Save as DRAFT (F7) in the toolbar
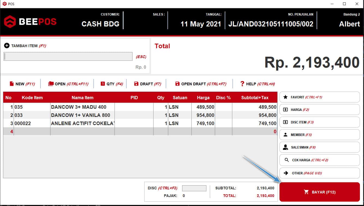The image size is (364, 206). point(148,84)
